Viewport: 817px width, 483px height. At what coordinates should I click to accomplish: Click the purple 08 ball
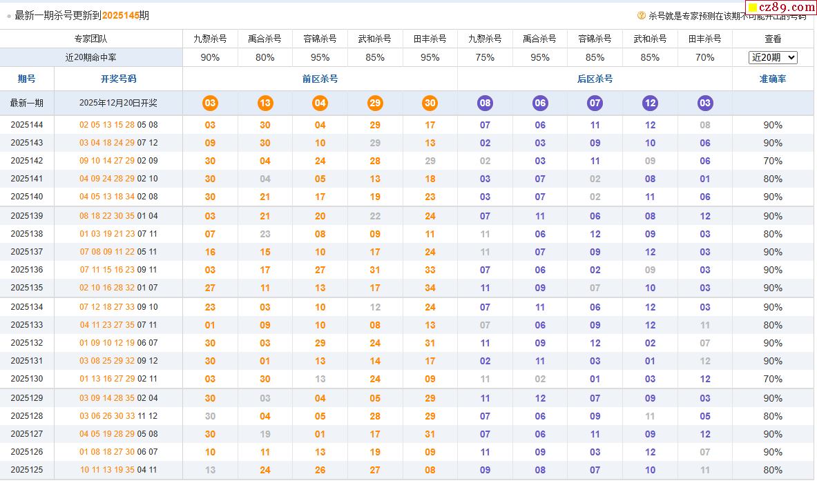(x=485, y=103)
